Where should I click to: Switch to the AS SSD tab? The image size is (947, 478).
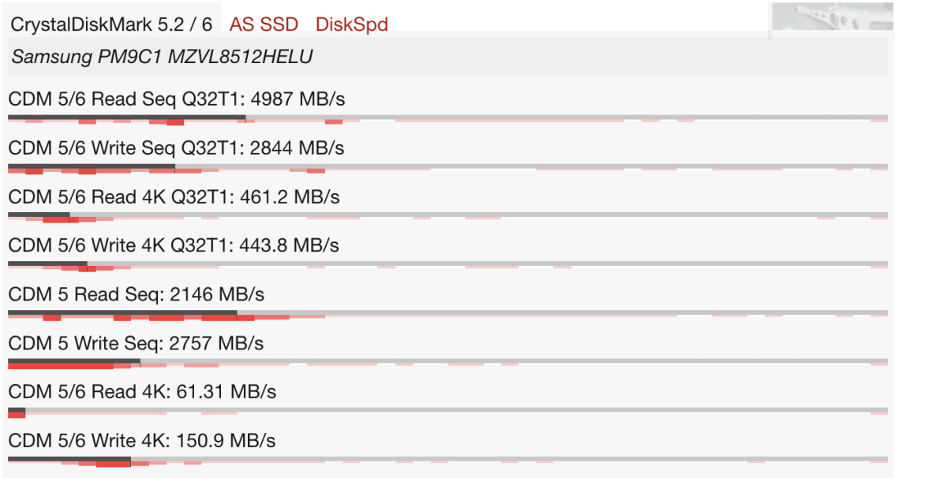coord(264,24)
